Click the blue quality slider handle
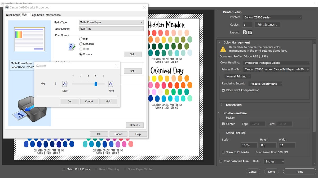The image size is (318, 178). (x=96, y=84)
